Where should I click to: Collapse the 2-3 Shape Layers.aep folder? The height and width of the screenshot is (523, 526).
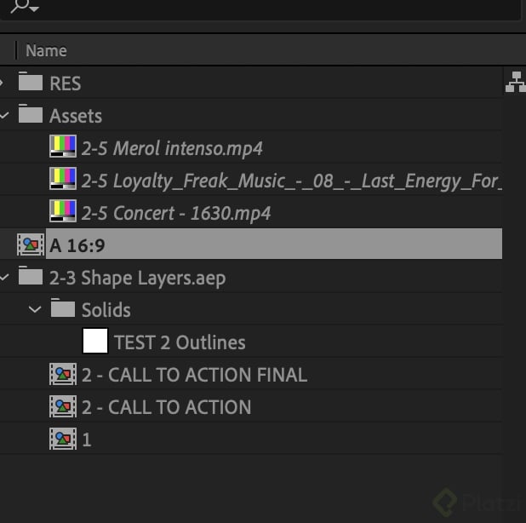(3, 278)
